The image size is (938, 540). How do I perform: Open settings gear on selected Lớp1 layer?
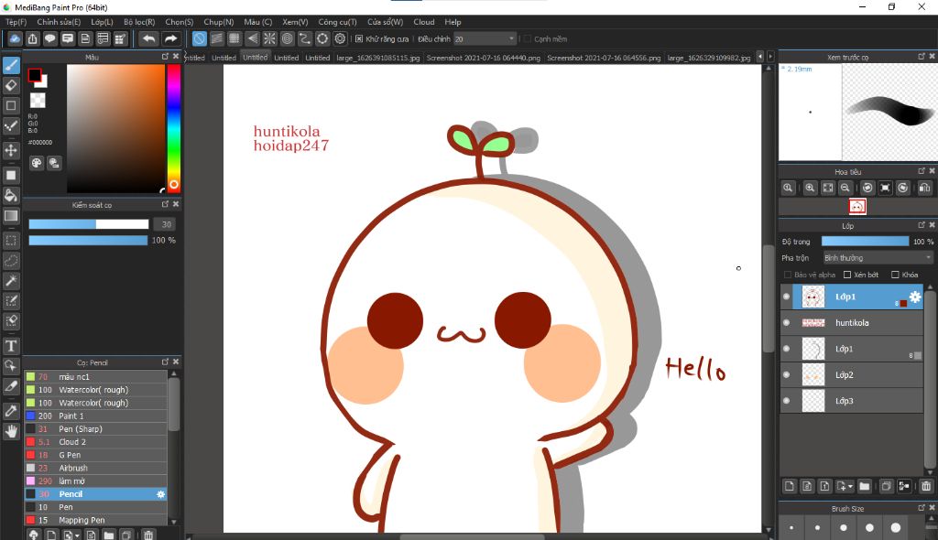coord(915,297)
